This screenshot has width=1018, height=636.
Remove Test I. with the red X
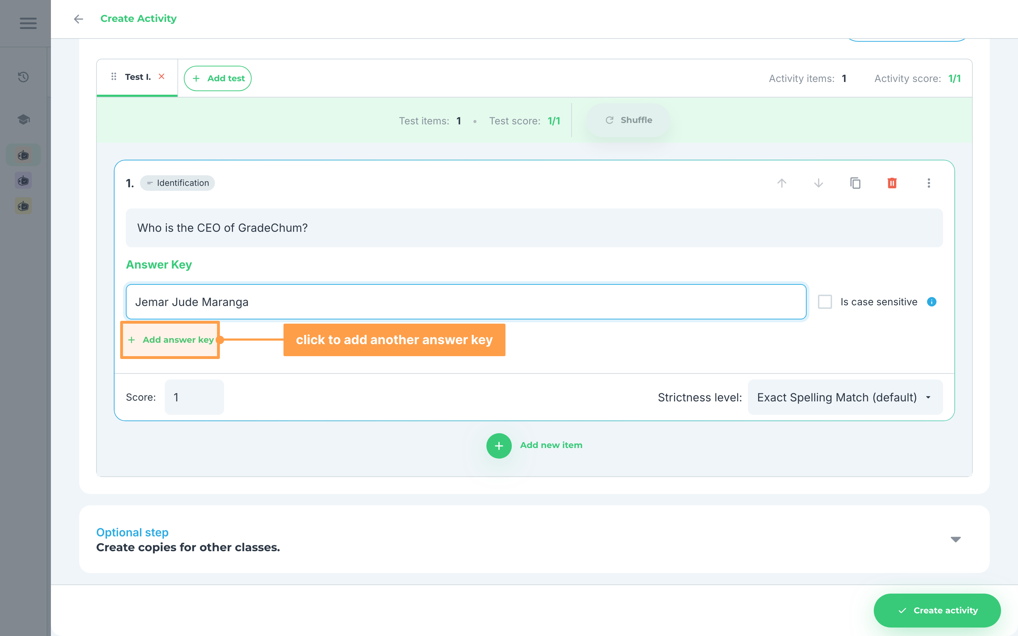coord(162,77)
